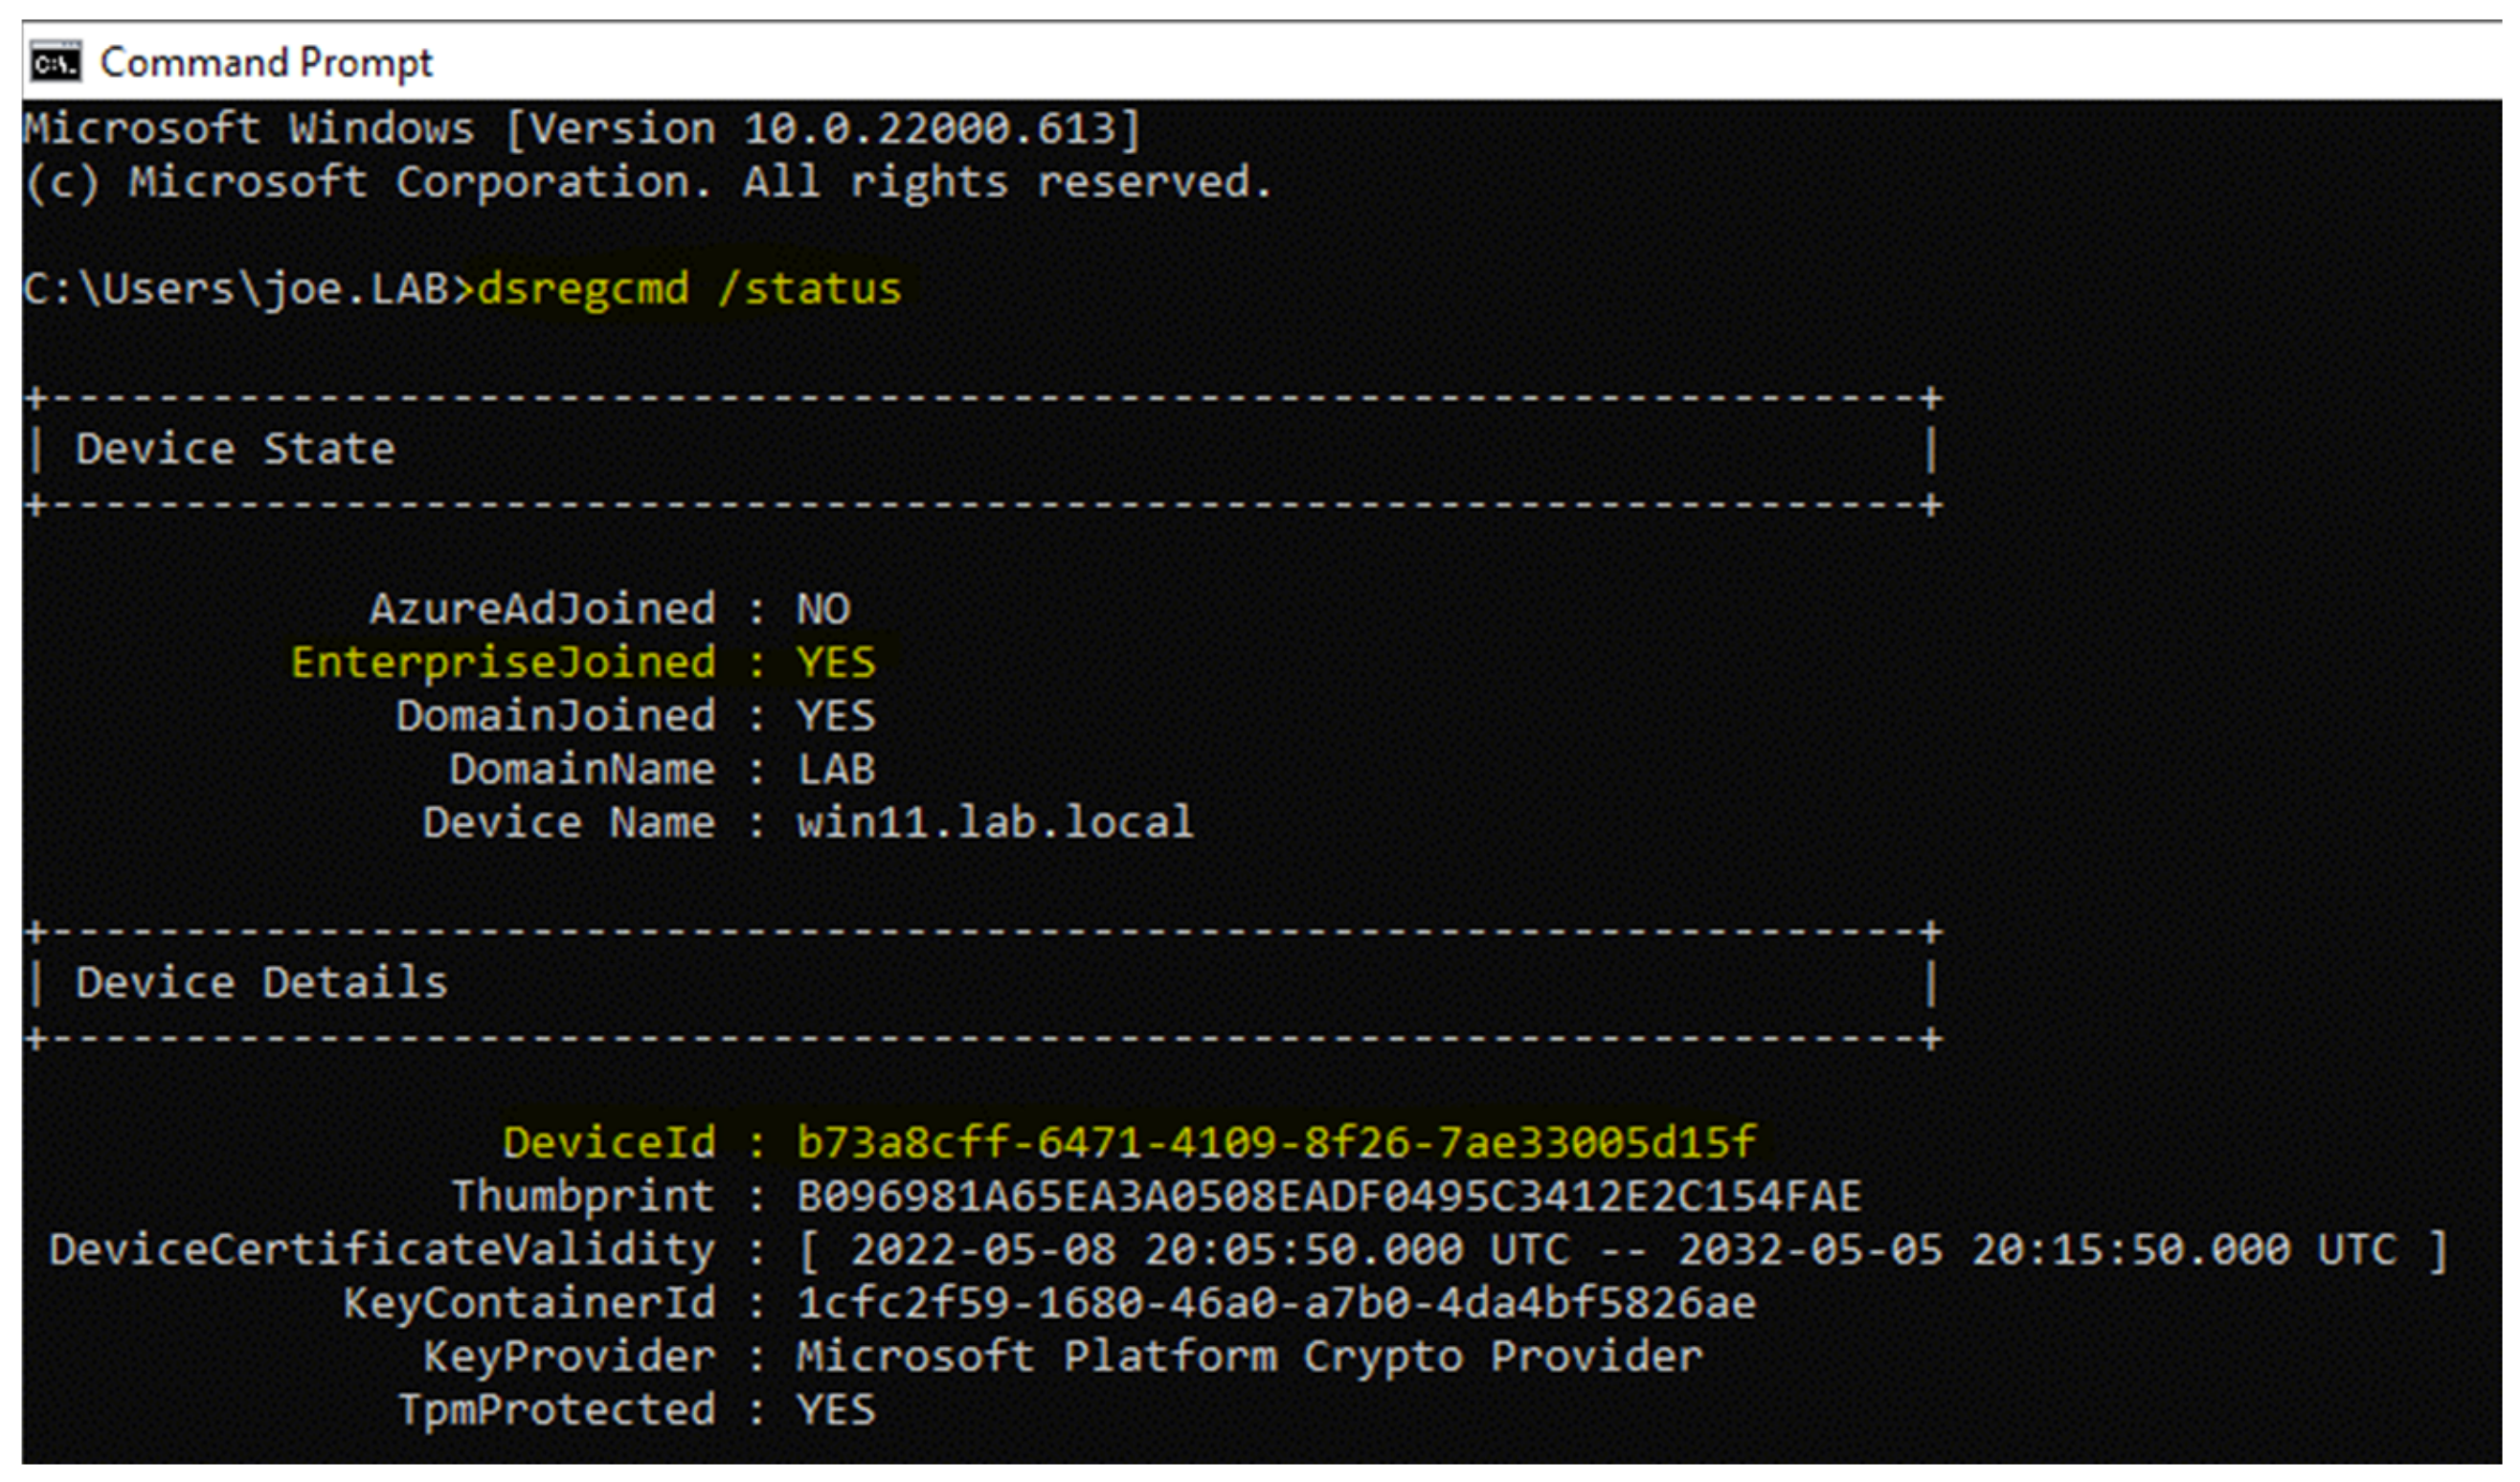This screenshot has height=1482, width=2520.
Task: Click the DomainJoined YES value
Action: pos(835,716)
